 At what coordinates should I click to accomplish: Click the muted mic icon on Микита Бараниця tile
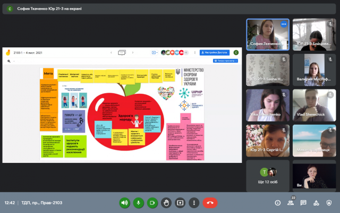[x=330, y=130]
